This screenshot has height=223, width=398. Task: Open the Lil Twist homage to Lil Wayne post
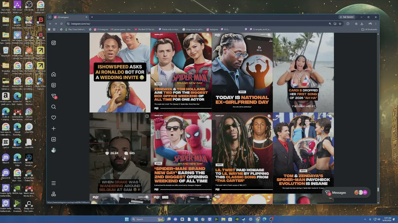[242, 153]
